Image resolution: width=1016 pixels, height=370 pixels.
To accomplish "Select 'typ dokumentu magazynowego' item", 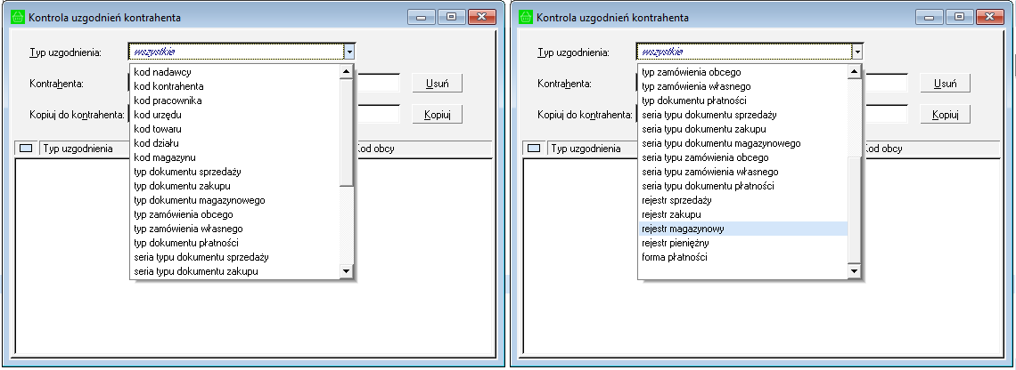I will click(x=199, y=200).
